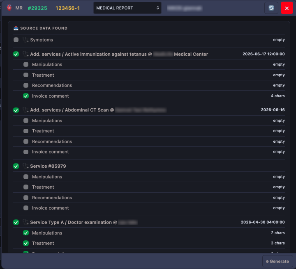Image resolution: width=296 pixels, height=269 pixels.
Task: Toggle Treatment under Service #85979
Action: click(26, 187)
